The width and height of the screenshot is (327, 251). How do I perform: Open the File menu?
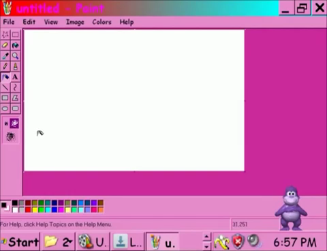click(9, 22)
